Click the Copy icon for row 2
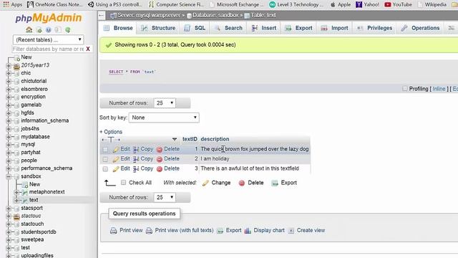Viewport: 458px width, 258px height. tap(136, 159)
